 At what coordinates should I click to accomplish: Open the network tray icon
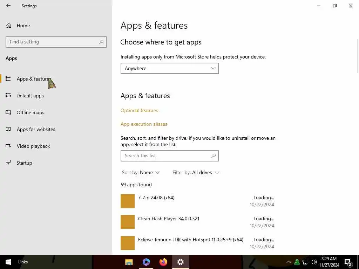pyautogui.click(x=305, y=262)
